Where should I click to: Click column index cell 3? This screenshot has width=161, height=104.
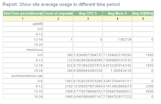pos(88,19)
